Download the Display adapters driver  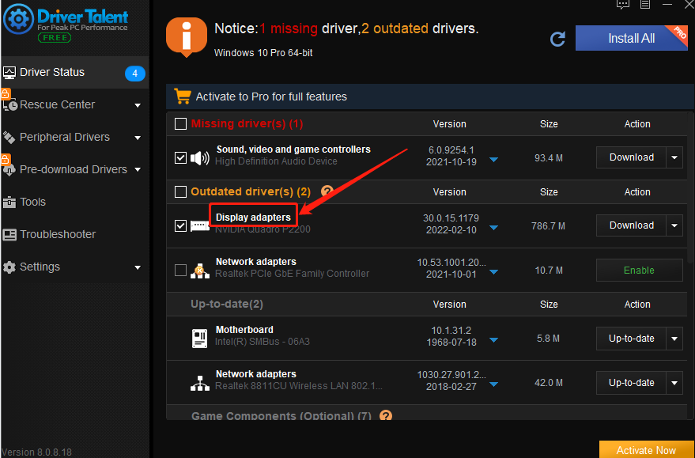(631, 225)
